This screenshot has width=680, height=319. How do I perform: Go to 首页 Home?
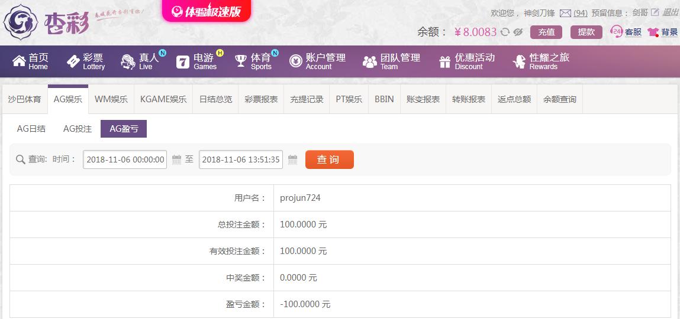pos(30,61)
